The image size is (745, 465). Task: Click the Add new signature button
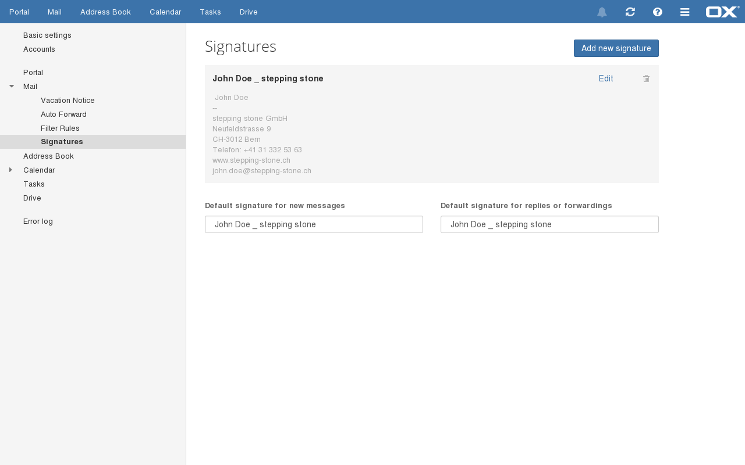(x=616, y=48)
